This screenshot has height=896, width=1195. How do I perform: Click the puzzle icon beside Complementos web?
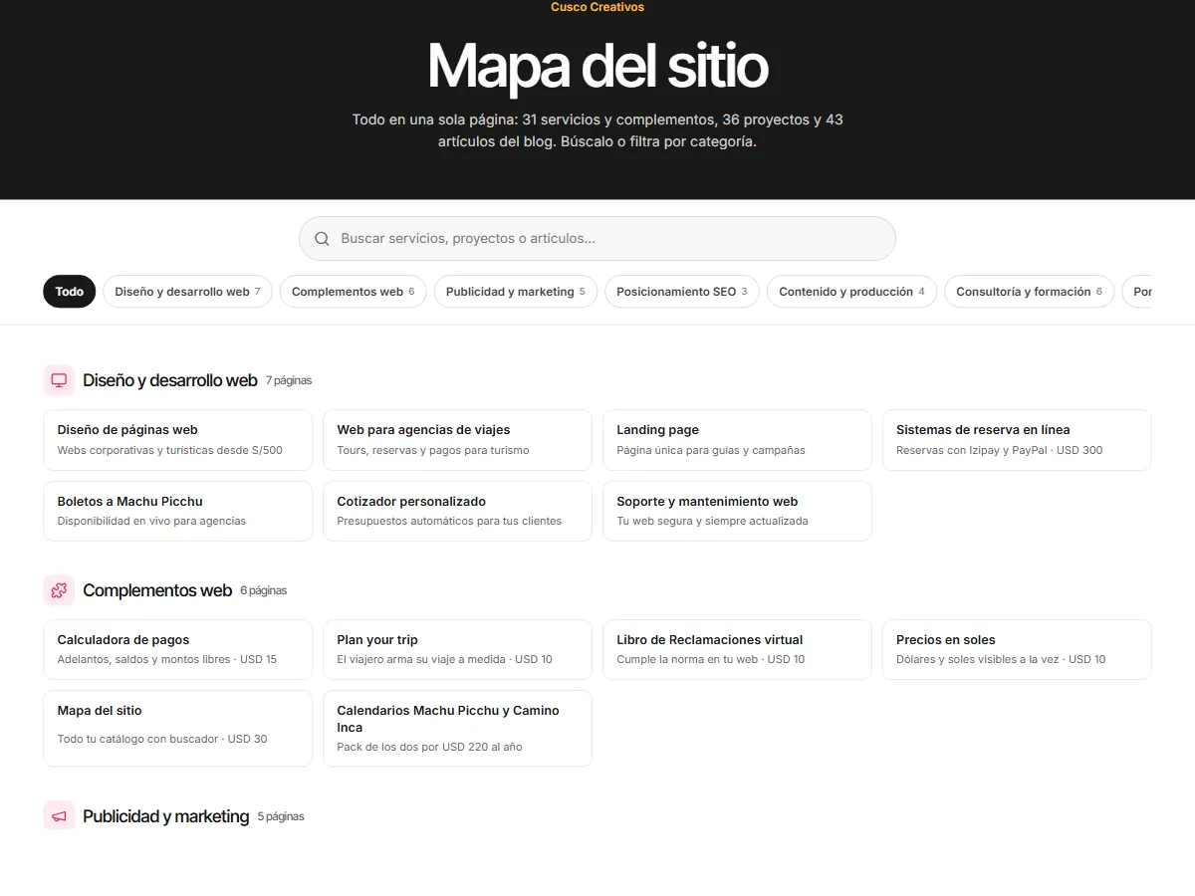tap(59, 590)
